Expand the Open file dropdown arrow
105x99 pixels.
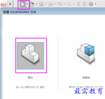click(x=37, y=4)
